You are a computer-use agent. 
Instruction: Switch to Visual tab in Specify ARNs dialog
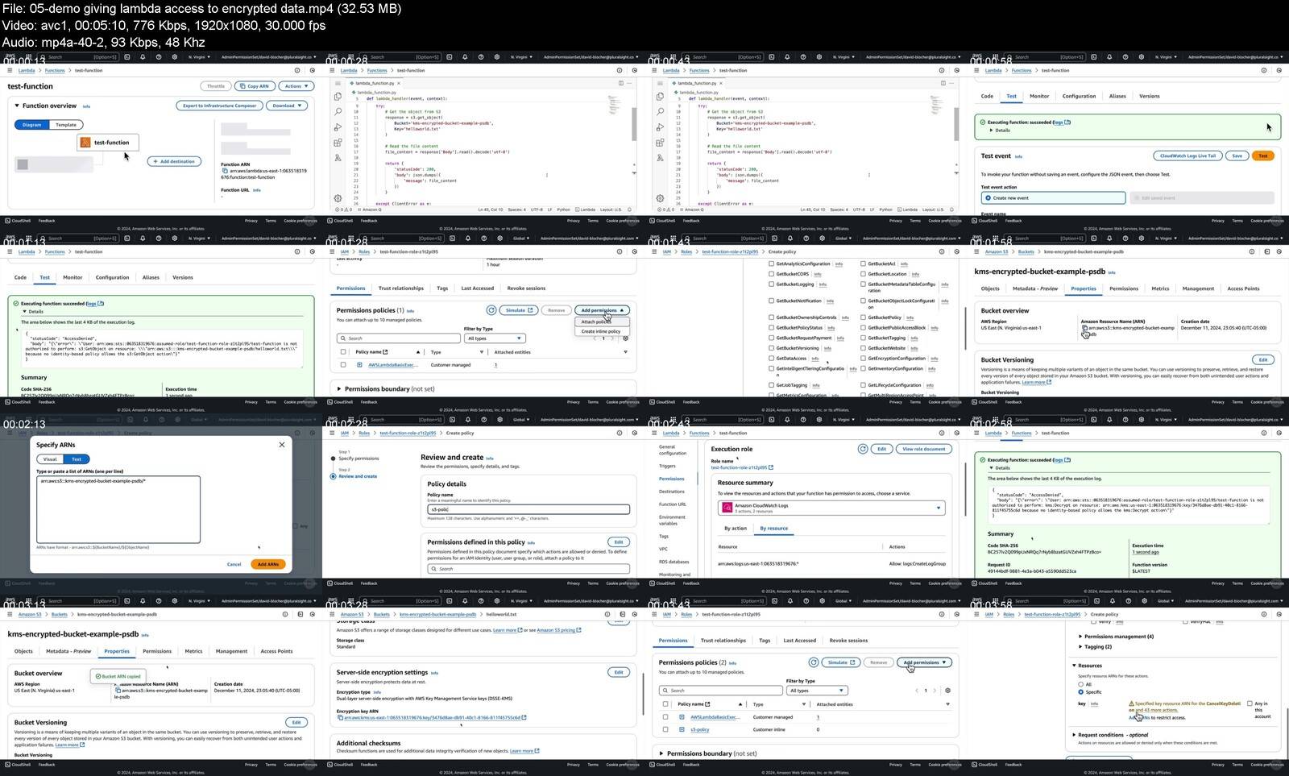(x=50, y=459)
